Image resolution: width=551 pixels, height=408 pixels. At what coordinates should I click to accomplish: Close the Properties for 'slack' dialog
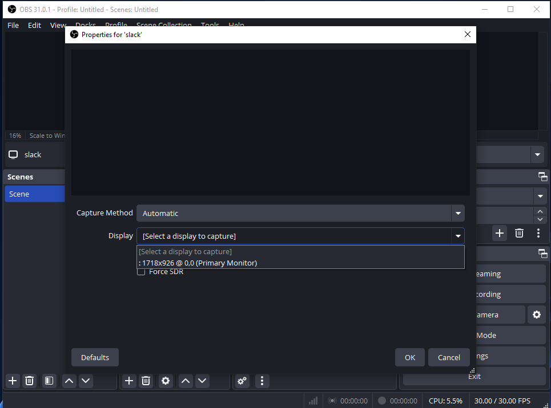pyautogui.click(x=468, y=34)
